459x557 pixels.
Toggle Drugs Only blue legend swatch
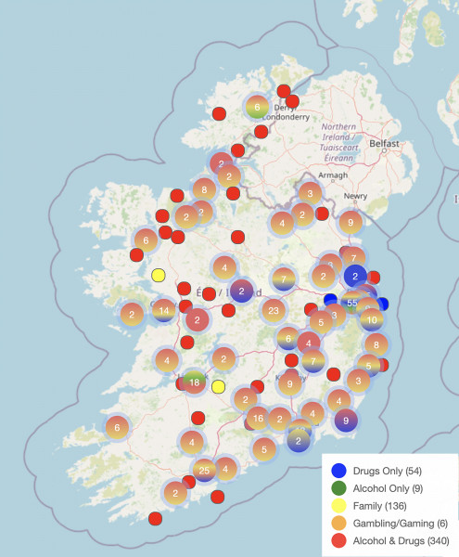tap(338, 471)
